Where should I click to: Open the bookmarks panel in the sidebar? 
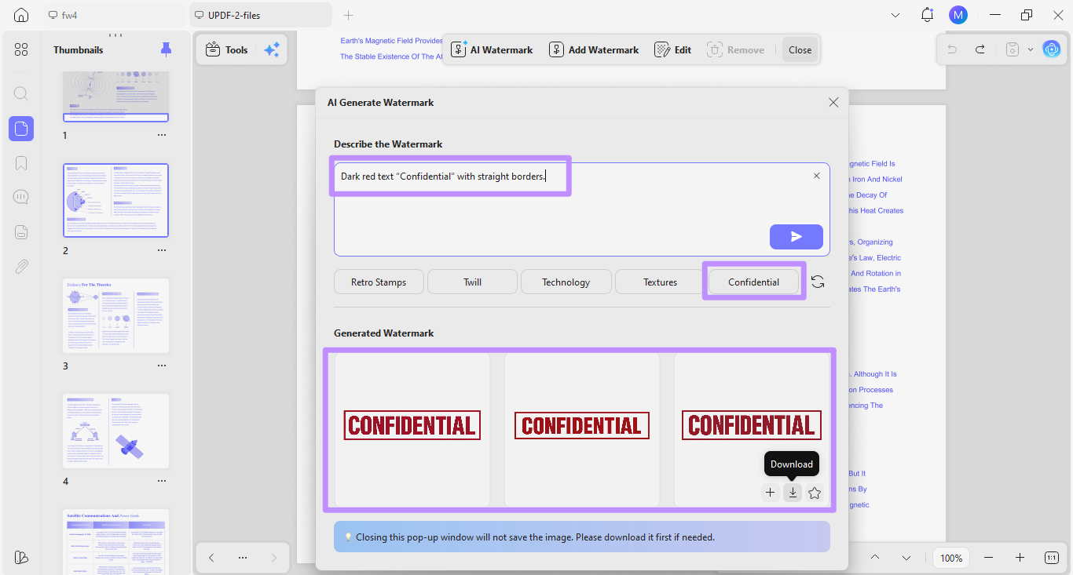(x=21, y=163)
